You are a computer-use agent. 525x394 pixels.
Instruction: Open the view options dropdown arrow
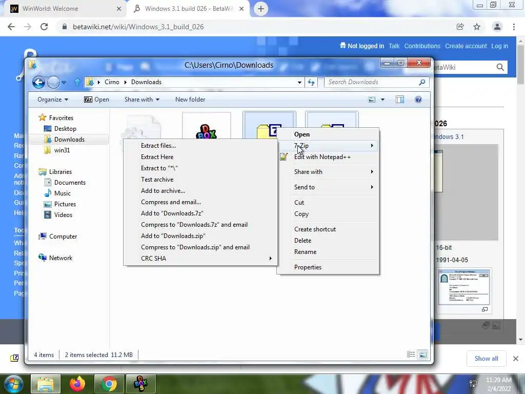pyautogui.click(x=382, y=100)
